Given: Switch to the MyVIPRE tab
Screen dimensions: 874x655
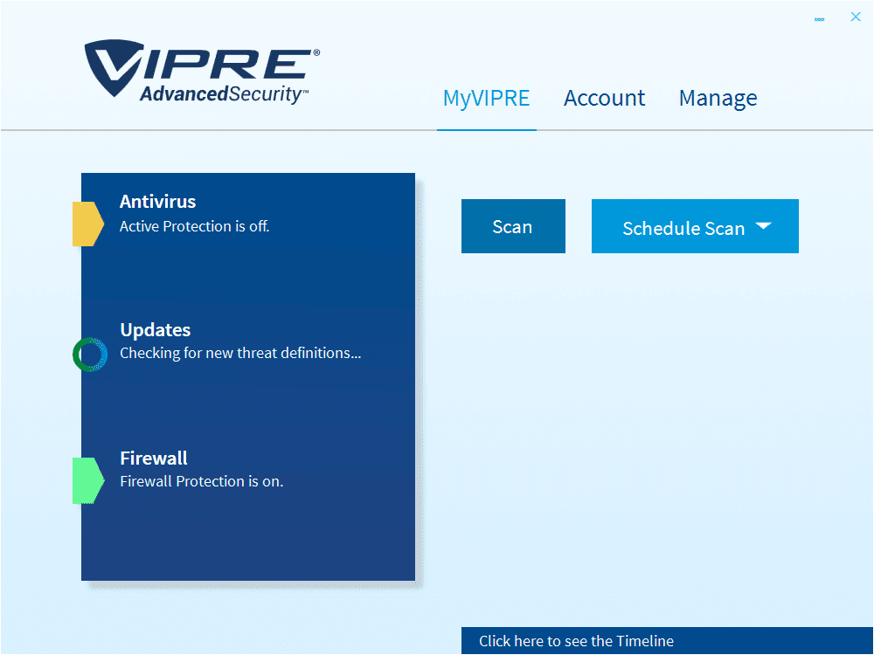Looking at the screenshot, I should (486, 98).
